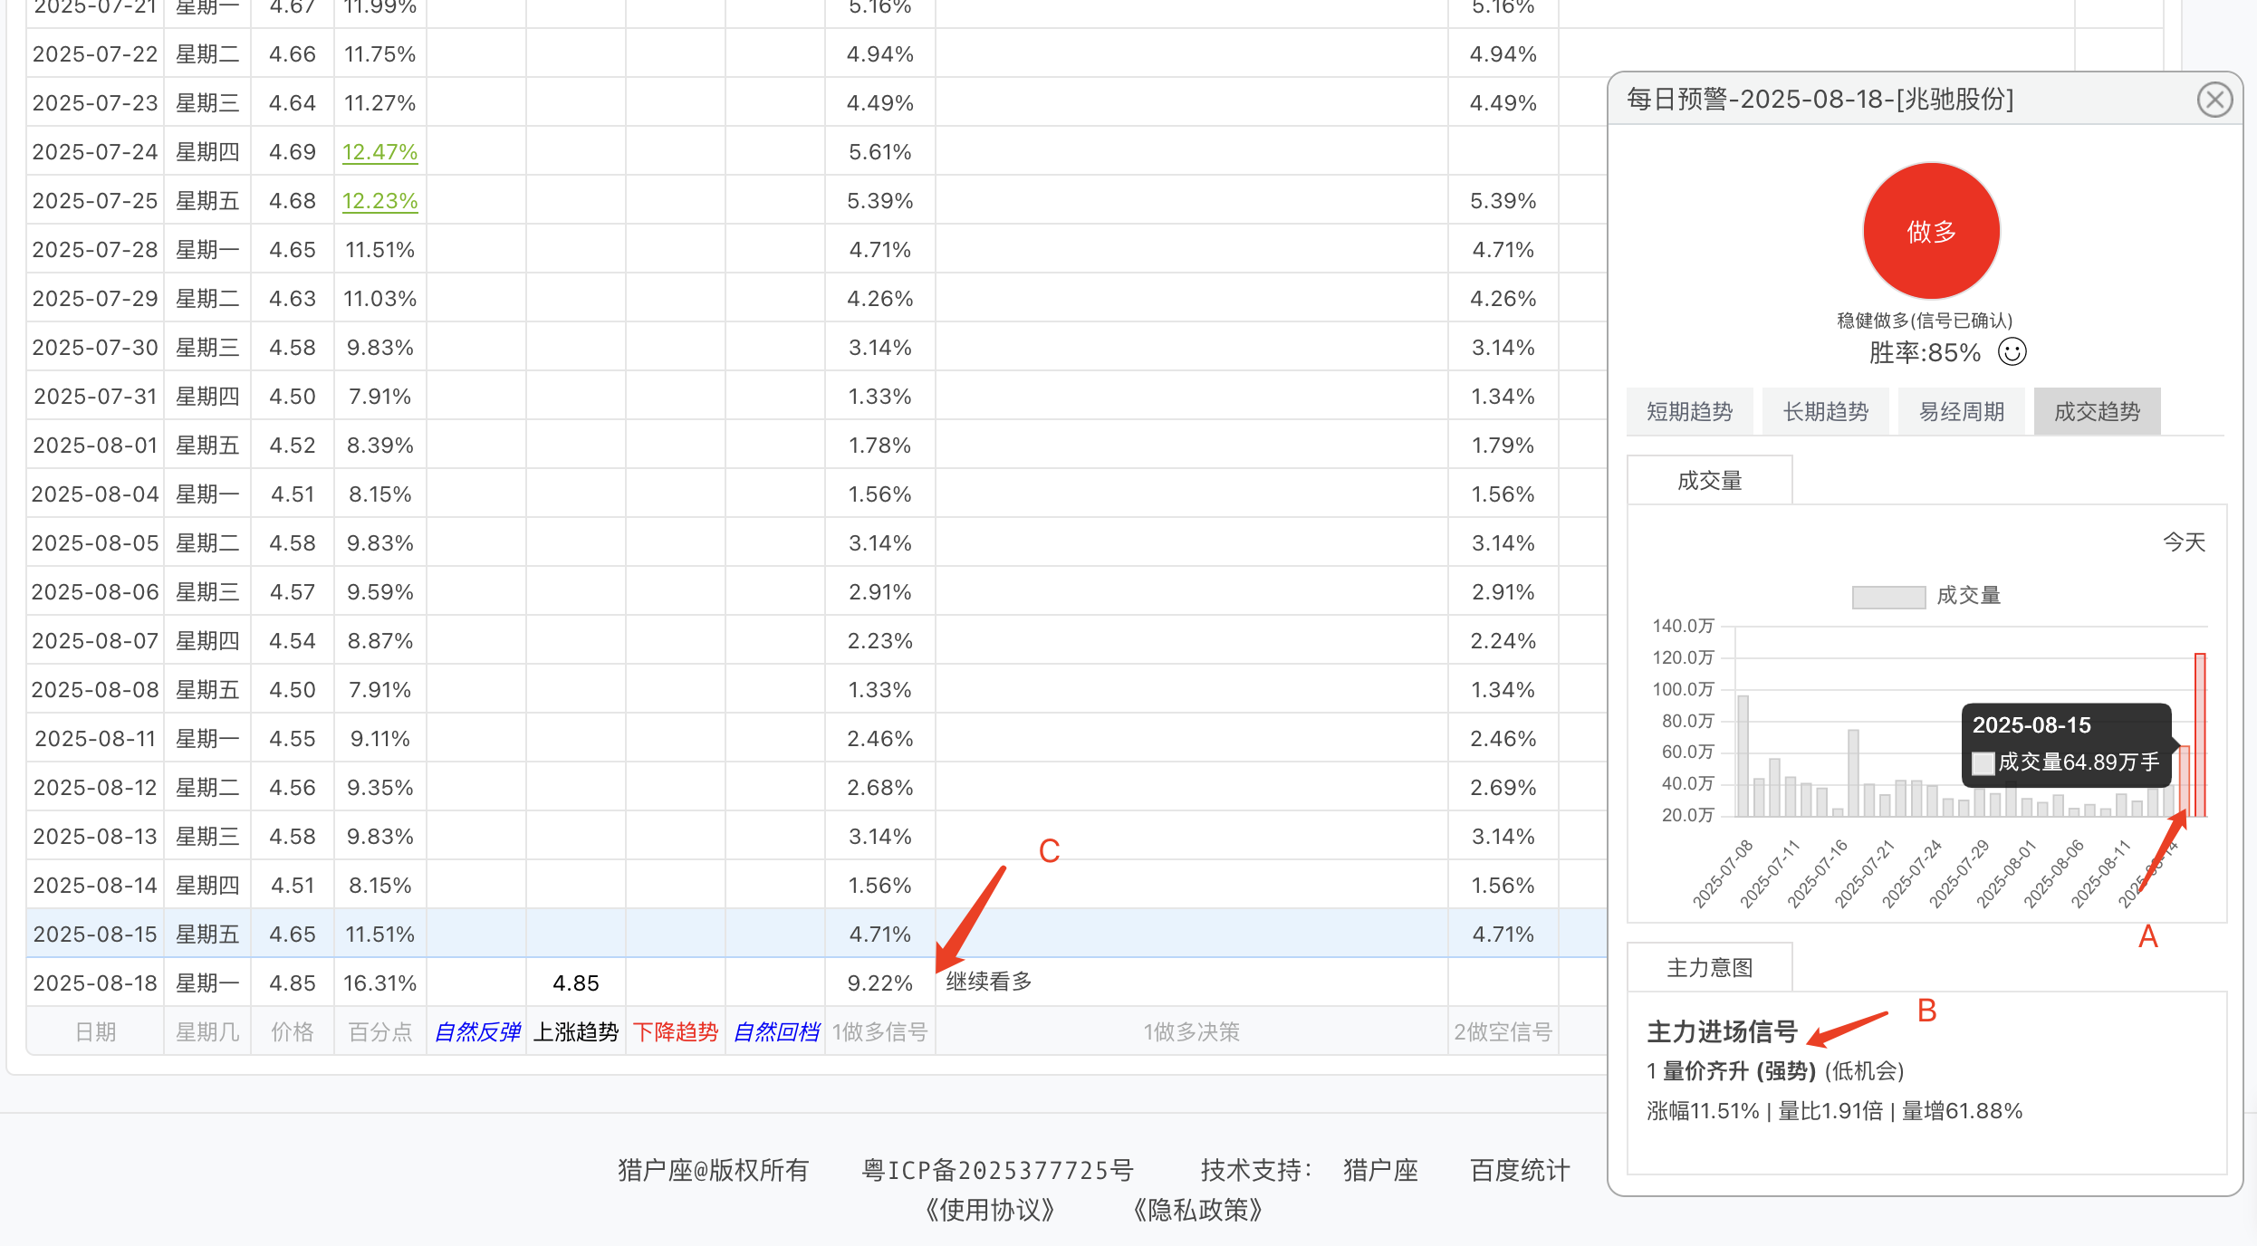Viewport: 2257px width, 1246px height.
Task: Click the 自然回档 column header
Action: coord(775,1031)
